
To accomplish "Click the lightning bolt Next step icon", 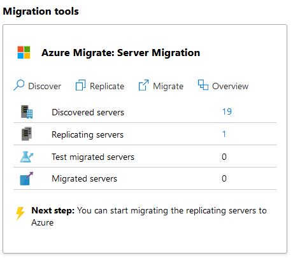I will [20, 213].
